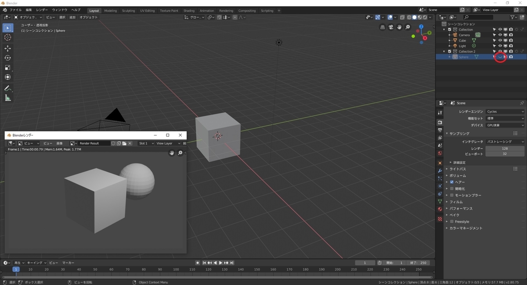The width and height of the screenshot is (527, 285).
Task: Click the zoom magnifier in render window
Action: [x=180, y=153]
